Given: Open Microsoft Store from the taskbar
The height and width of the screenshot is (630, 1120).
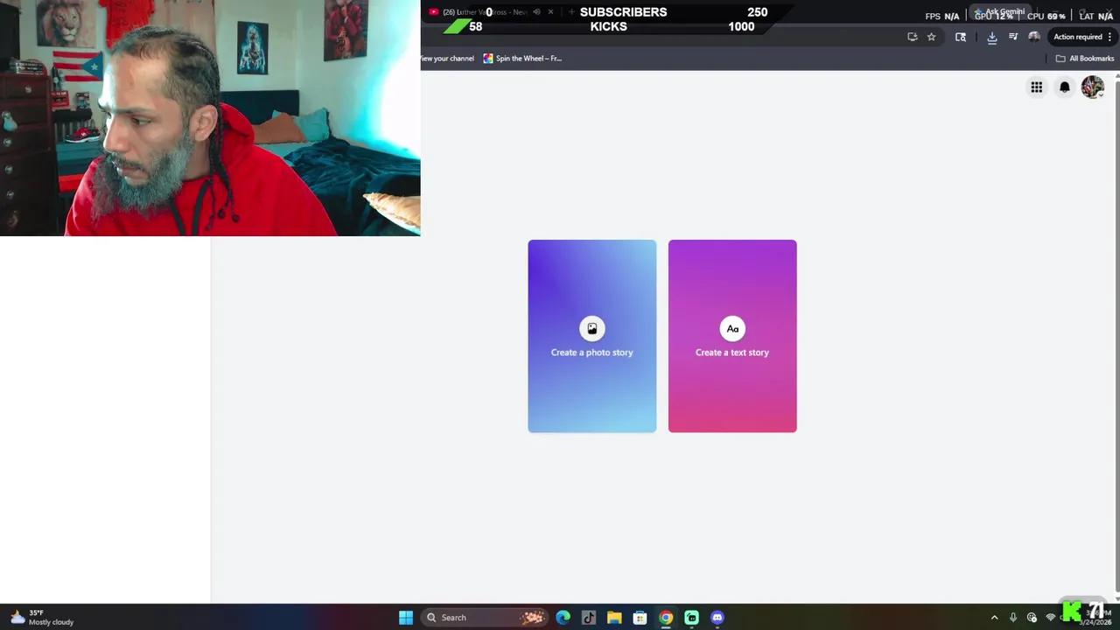Looking at the screenshot, I should click(x=640, y=618).
